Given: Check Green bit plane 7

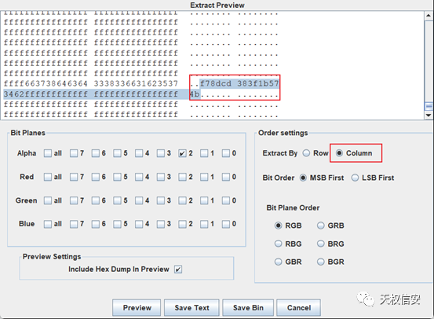Looking at the screenshot, I should tap(74, 200).
